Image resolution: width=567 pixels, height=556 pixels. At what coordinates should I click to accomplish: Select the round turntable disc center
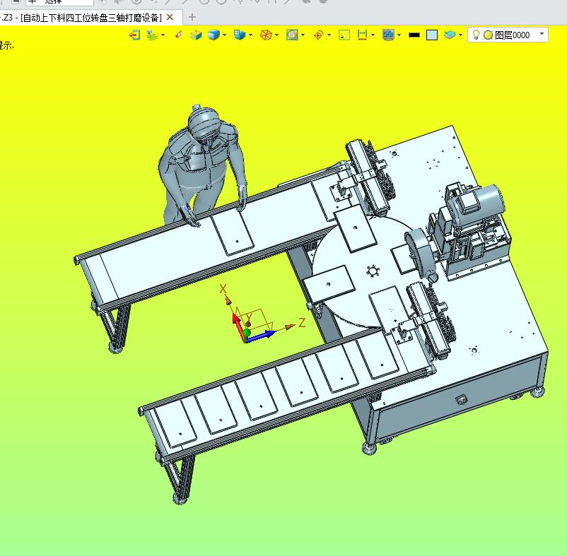373,271
